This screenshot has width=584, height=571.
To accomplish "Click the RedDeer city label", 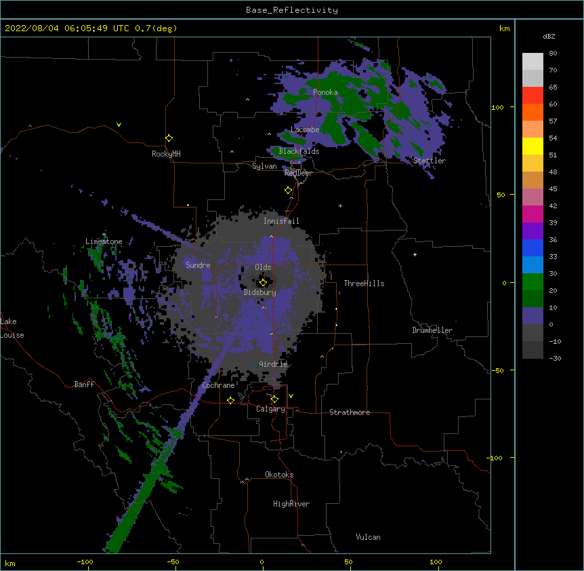I will [298, 172].
